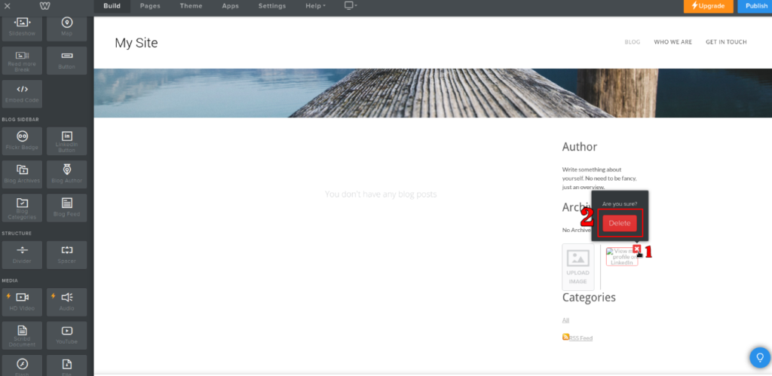Click the Weebly logo icon

click(44, 6)
